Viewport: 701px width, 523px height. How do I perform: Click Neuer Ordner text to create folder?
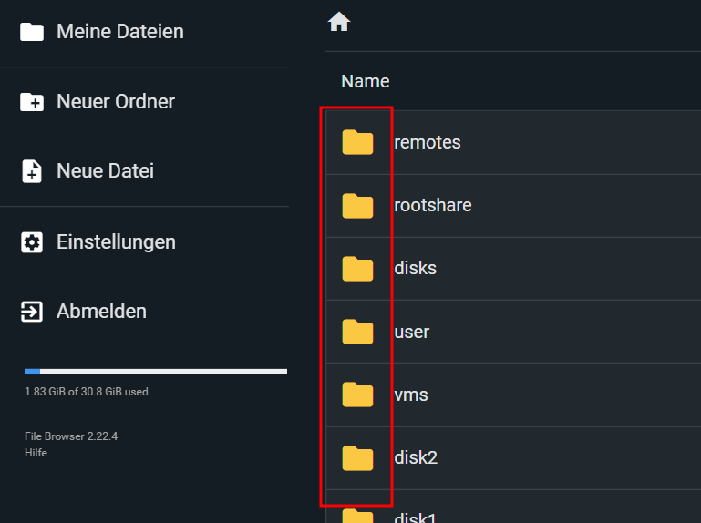tap(116, 102)
